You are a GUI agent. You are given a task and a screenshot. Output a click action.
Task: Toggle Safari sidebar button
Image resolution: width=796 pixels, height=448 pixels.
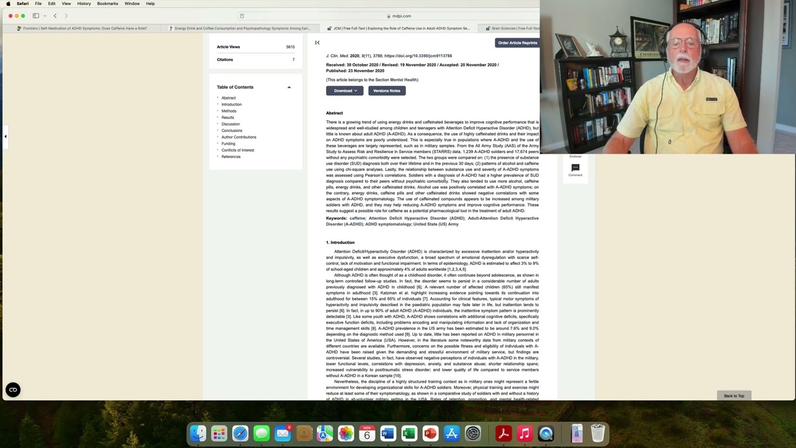coord(36,16)
